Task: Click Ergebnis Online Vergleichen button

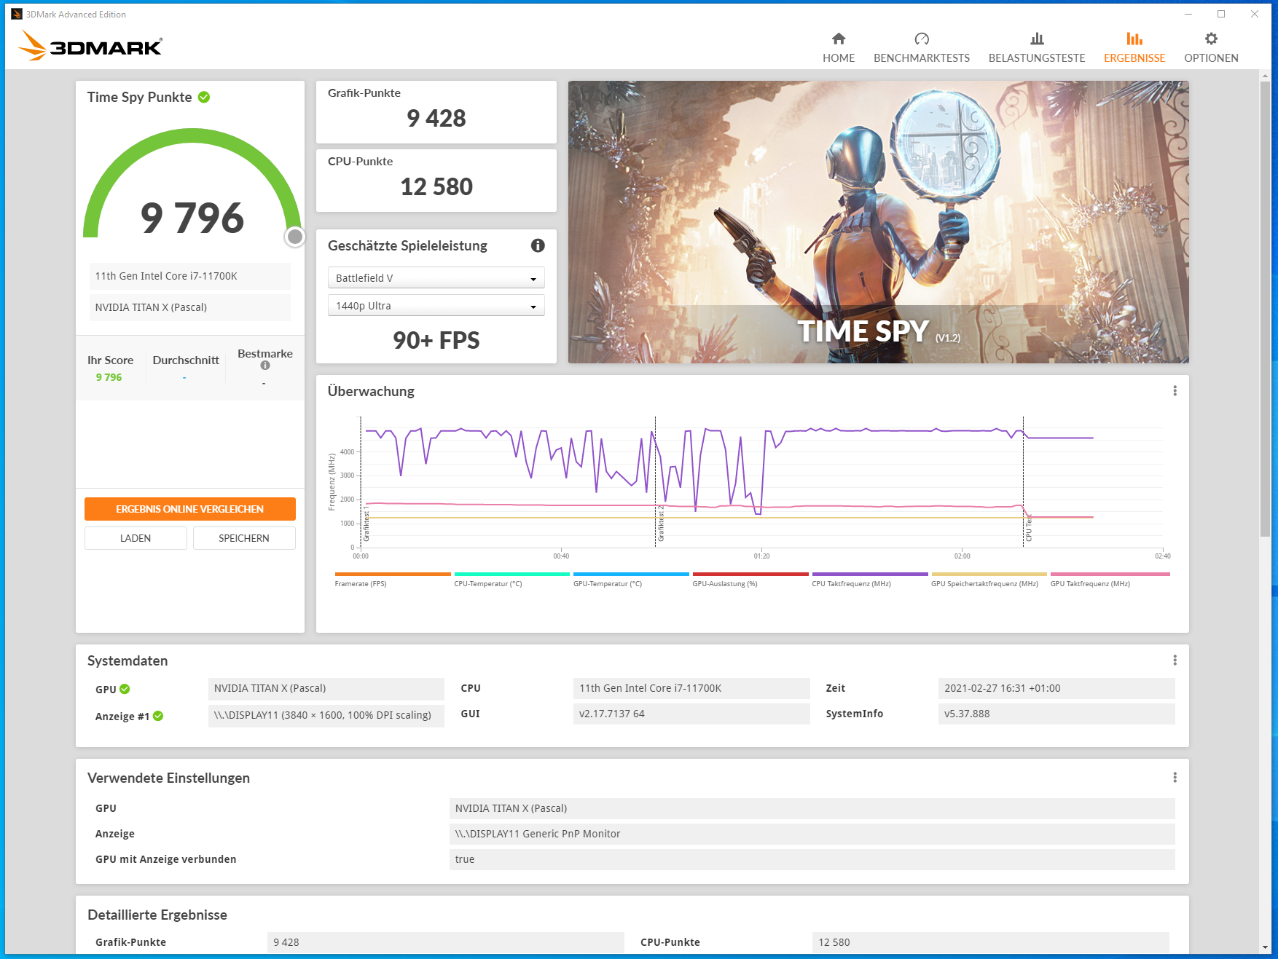Action: tap(189, 509)
